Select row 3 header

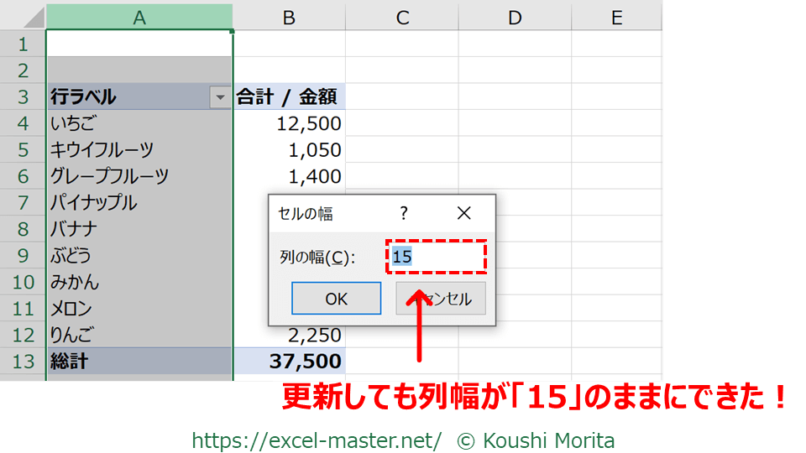pos(23,97)
